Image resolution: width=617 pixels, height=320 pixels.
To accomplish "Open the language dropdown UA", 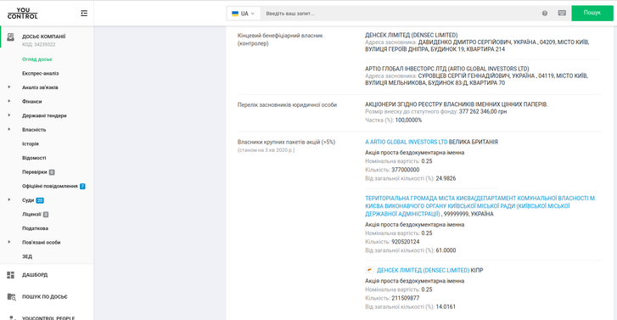I will click(243, 14).
